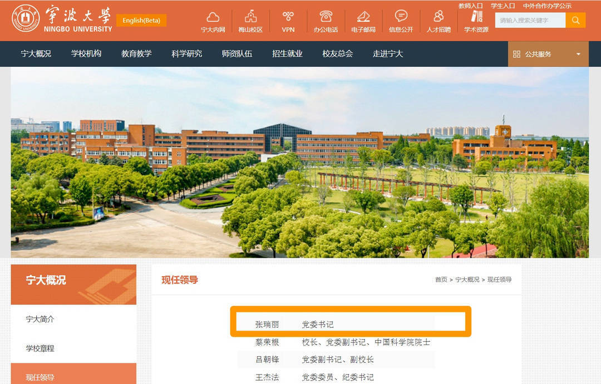Open the 电子邮箱 email icon
This screenshot has height=384, width=601.
(x=363, y=17)
